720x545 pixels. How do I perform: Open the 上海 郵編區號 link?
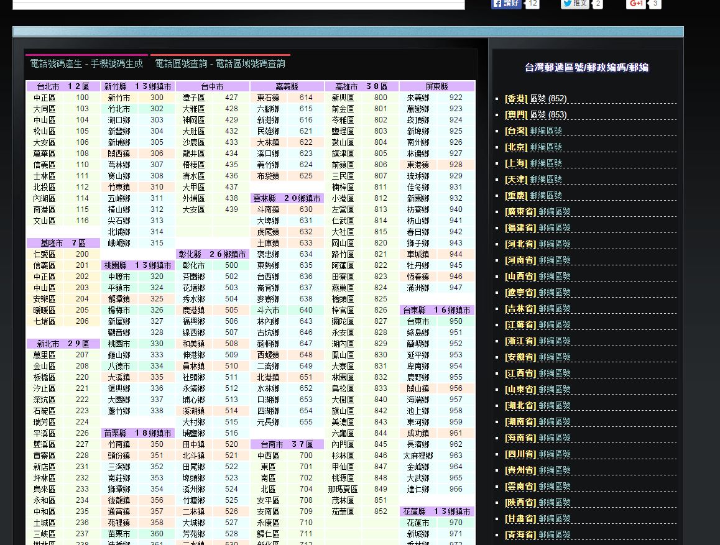pyautogui.click(x=533, y=163)
